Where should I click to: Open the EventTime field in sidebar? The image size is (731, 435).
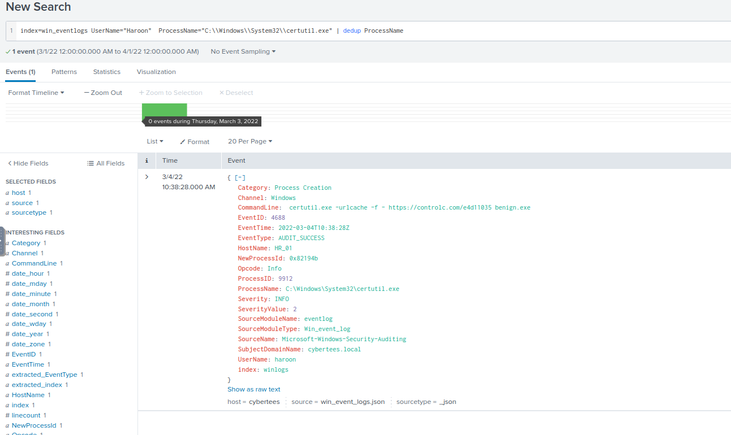pos(27,364)
